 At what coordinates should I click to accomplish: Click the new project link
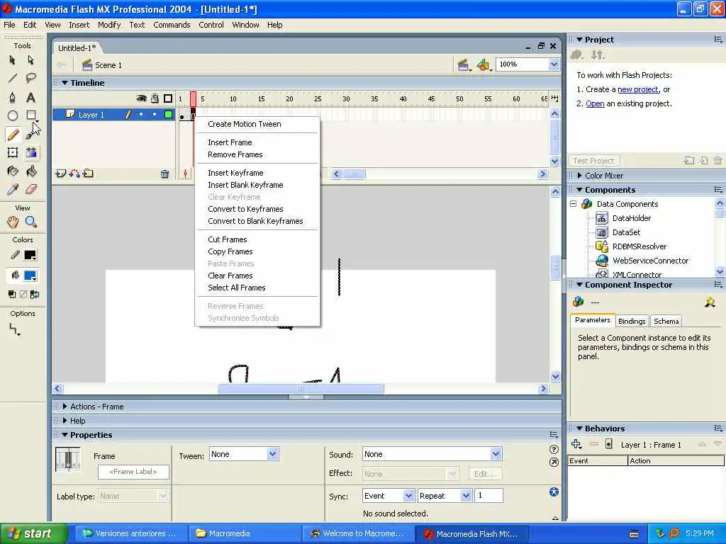point(637,89)
